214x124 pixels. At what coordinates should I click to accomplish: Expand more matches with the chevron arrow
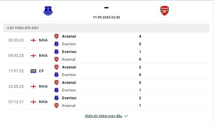[x=126, y=116]
